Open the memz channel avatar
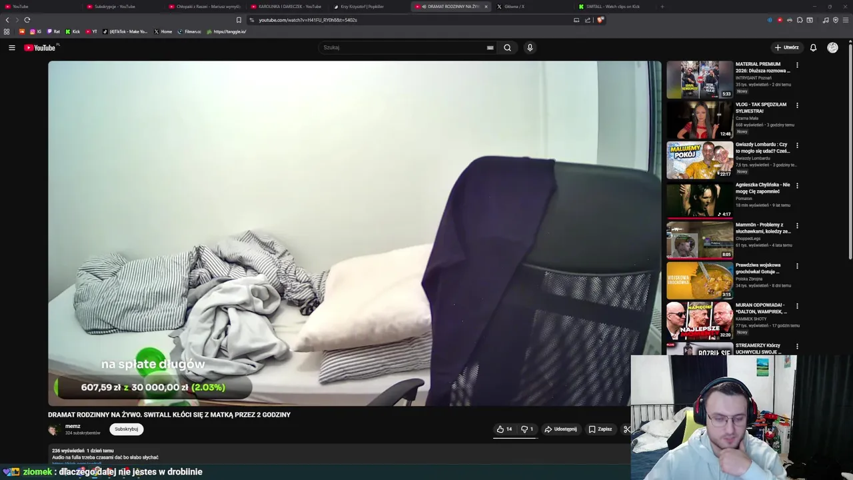853x480 pixels. tap(54, 429)
